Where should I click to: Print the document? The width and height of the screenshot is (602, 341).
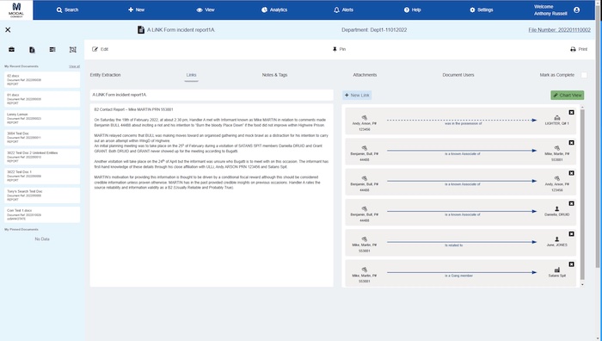pos(579,49)
